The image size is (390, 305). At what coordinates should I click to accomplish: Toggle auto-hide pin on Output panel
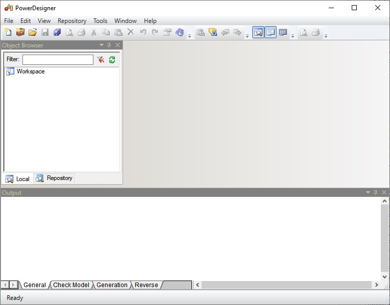click(376, 192)
